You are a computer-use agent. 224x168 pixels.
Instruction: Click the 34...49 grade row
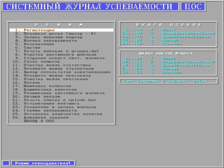point(168,33)
